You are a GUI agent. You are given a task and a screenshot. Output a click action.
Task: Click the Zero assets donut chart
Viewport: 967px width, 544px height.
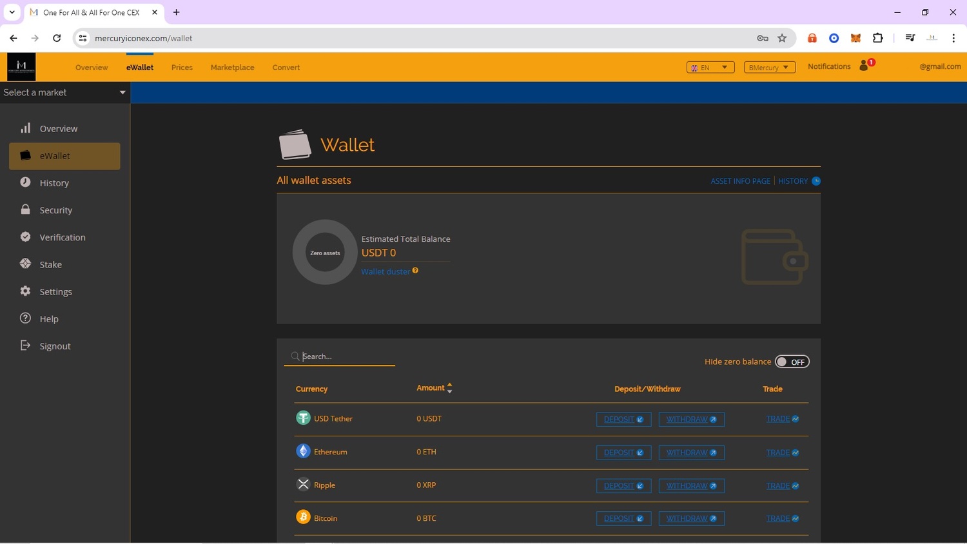[x=325, y=252]
